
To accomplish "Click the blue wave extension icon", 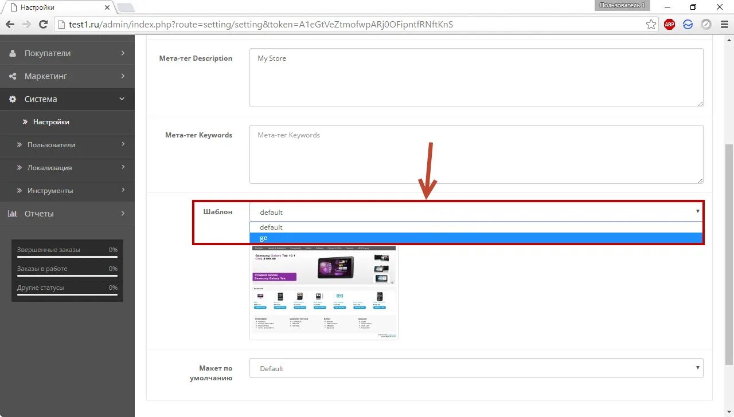I will 688,25.
